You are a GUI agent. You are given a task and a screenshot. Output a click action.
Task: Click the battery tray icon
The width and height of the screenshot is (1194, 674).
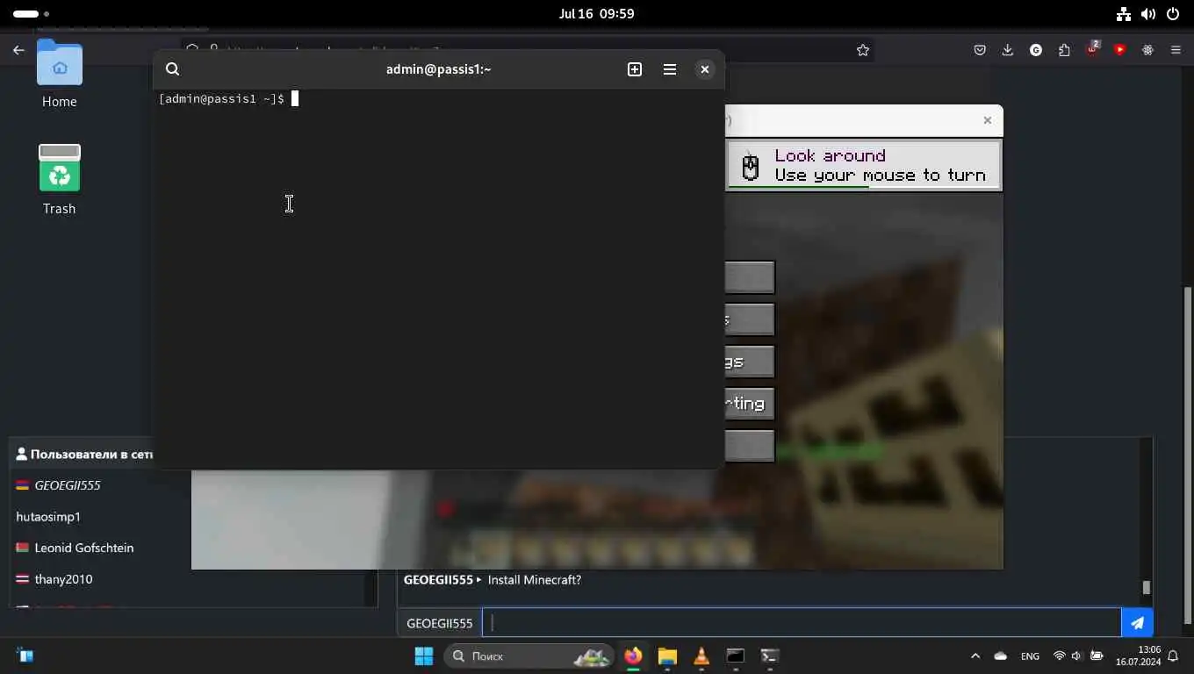pyautogui.click(x=1097, y=656)
